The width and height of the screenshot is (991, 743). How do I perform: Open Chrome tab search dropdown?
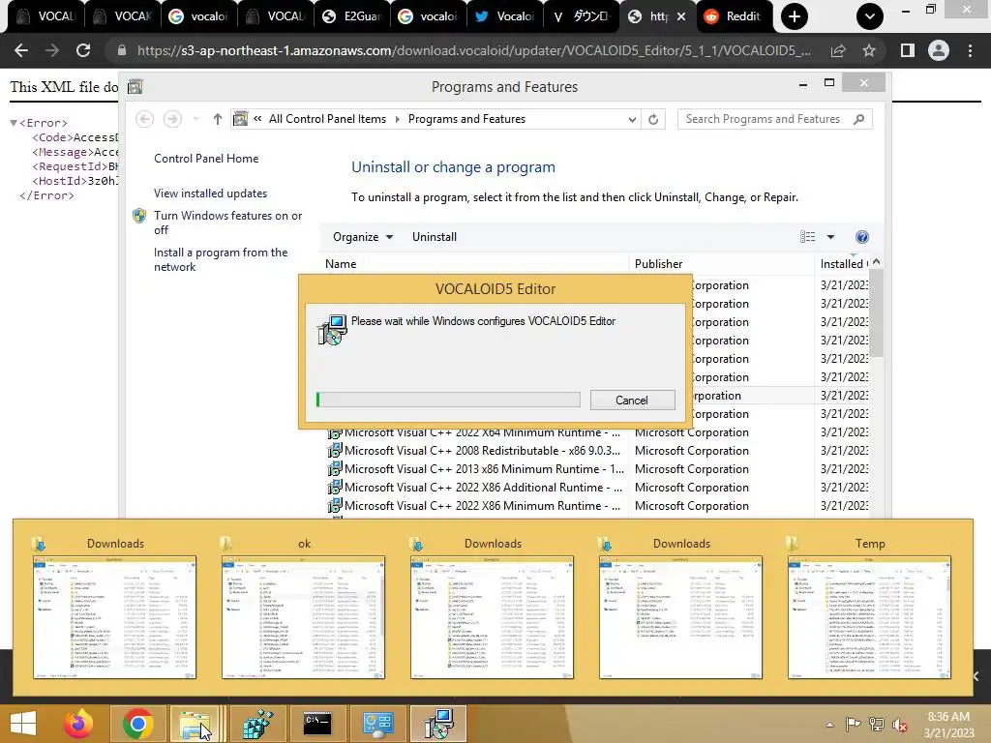pos(870,16)
